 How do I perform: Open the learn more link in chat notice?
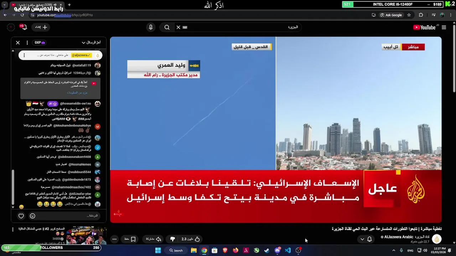click(77, 93)
